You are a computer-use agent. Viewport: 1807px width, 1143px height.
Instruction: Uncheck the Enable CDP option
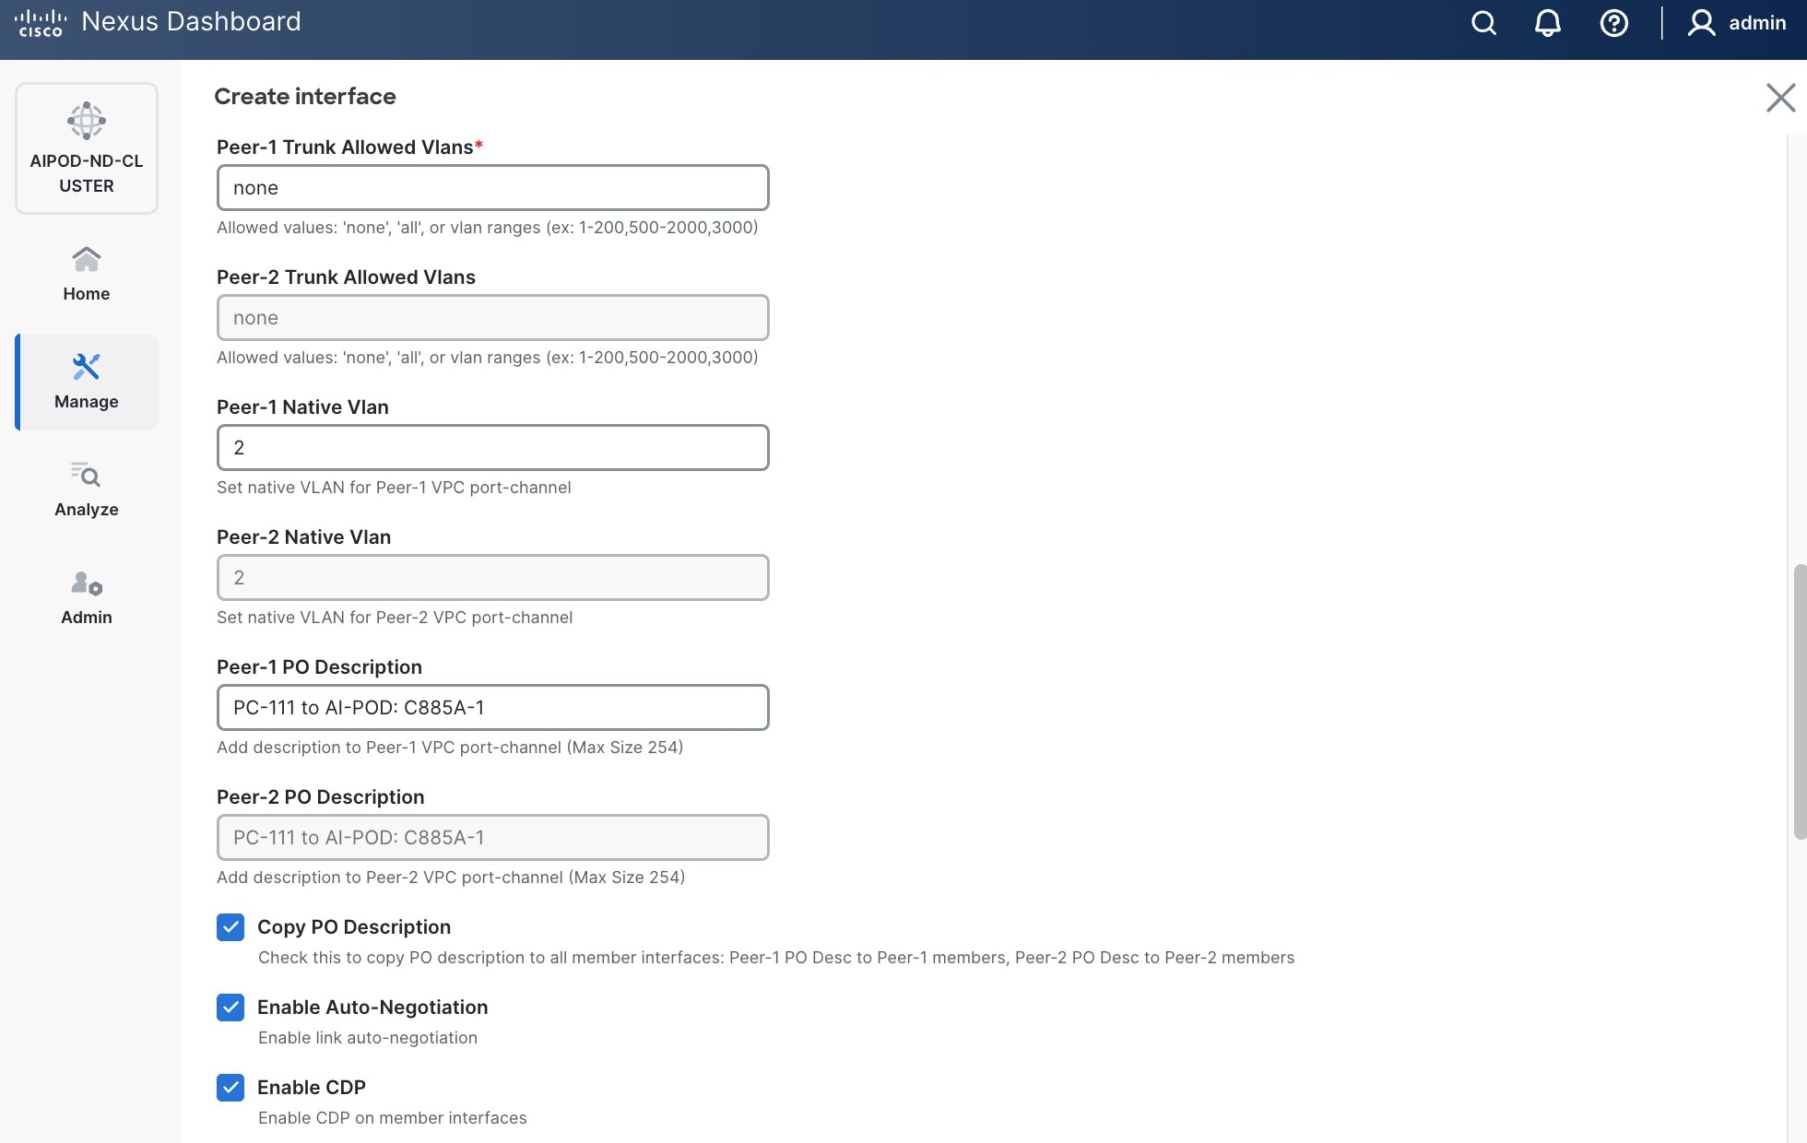[x=230, y=1088]
